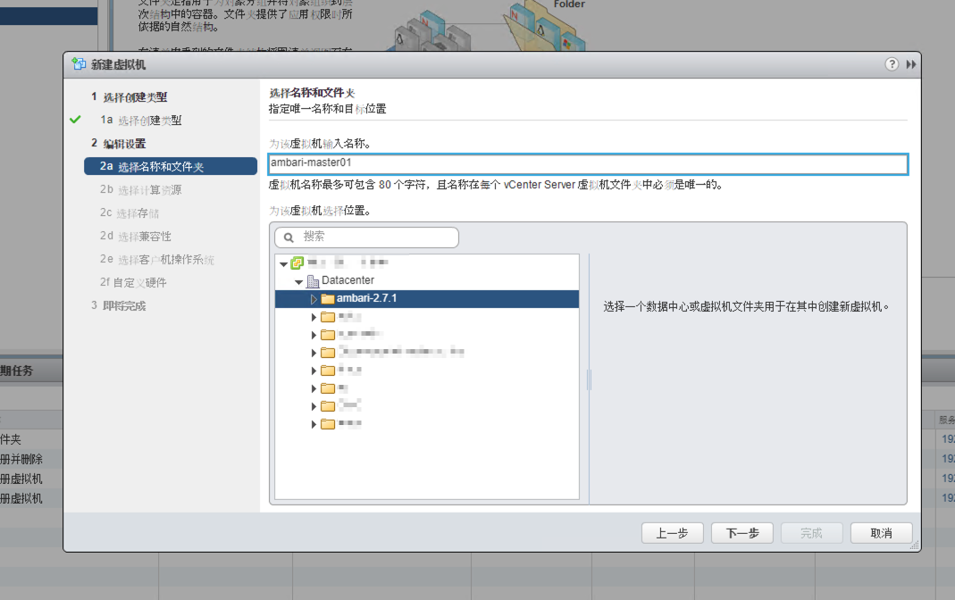Click the green checkmark beside step 1a

click(75, 120)
